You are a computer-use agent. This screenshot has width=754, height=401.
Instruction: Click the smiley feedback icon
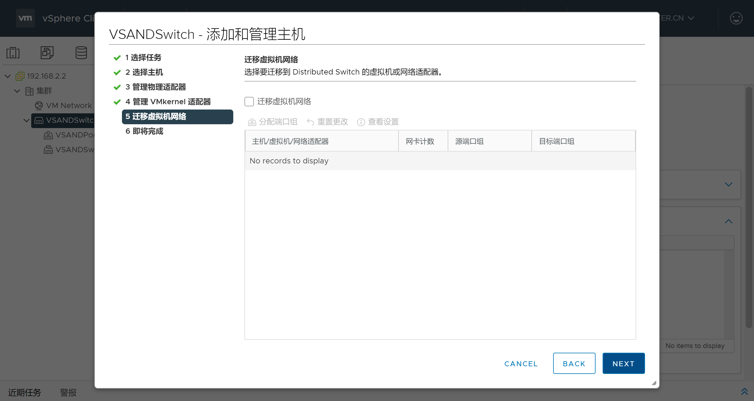(736, 18)
